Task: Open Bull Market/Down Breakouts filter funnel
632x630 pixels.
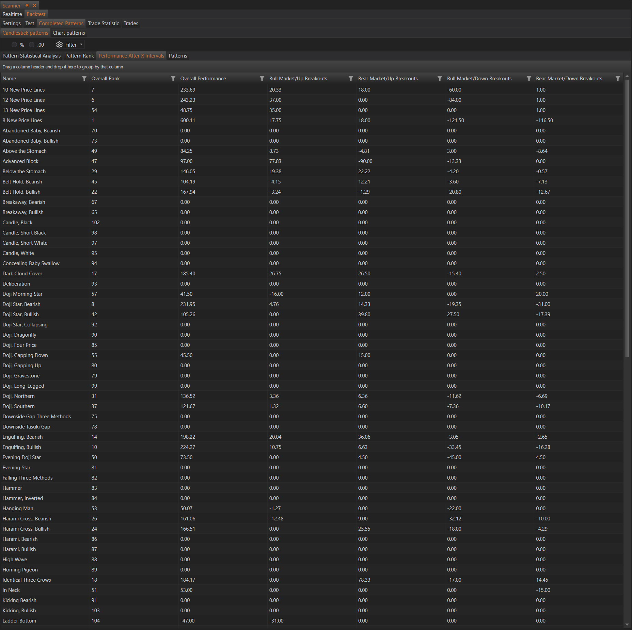Action: point(529,78)
